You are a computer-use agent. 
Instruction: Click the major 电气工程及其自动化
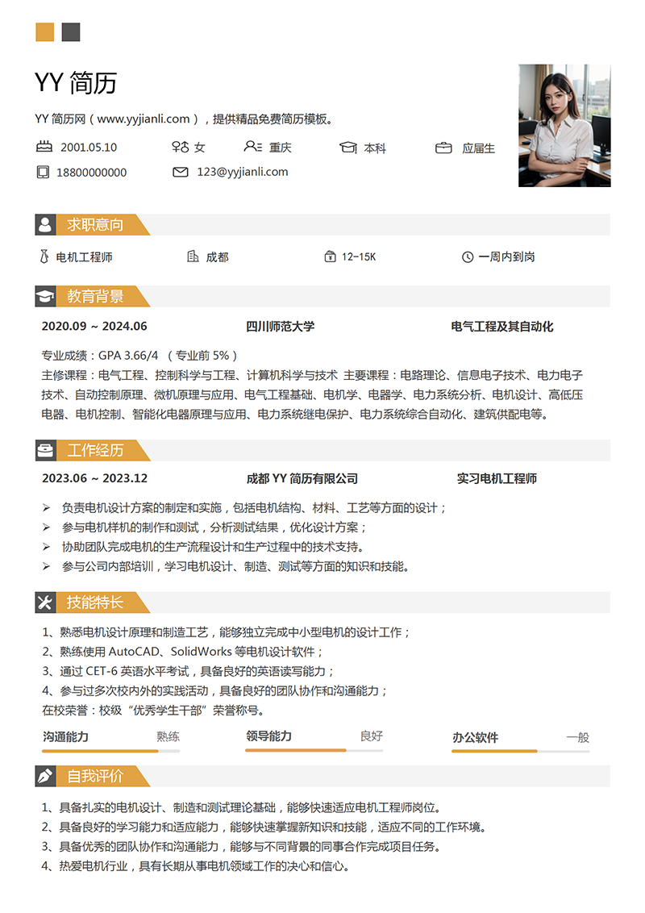(501, 326)
